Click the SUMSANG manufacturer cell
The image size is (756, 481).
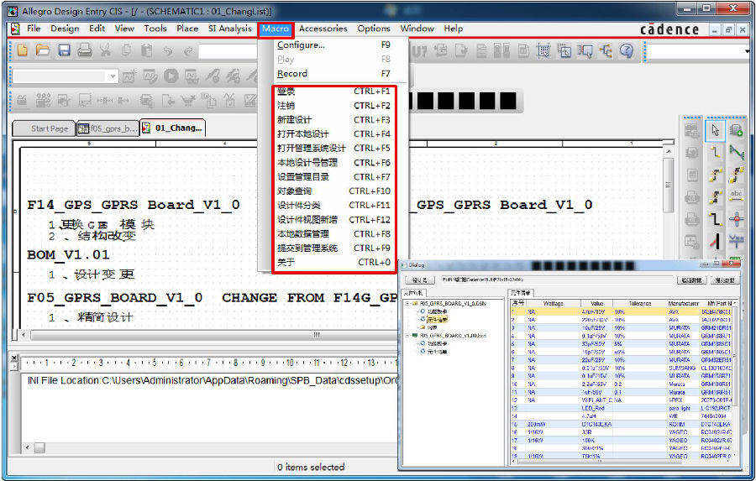(x=682, y=369)
